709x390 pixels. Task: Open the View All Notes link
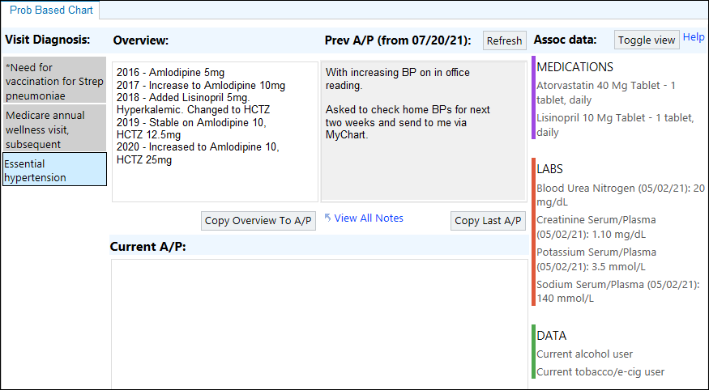tap(369, 218)
